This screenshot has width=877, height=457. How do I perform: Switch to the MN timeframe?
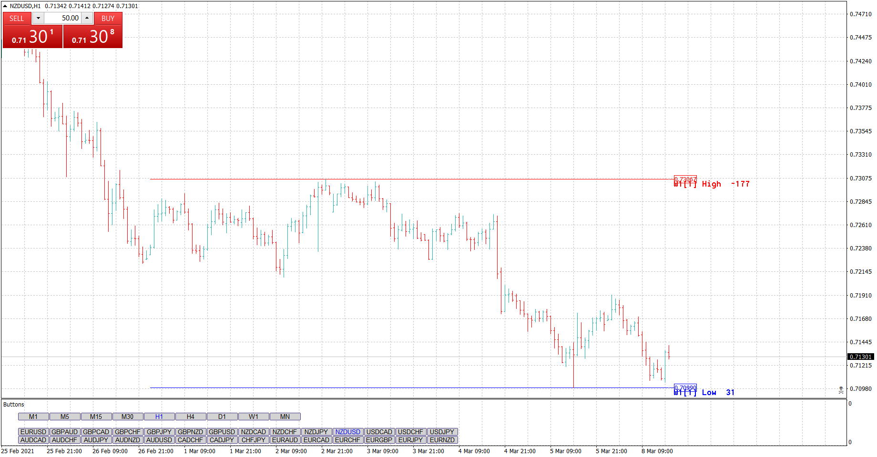click(285, 417)
